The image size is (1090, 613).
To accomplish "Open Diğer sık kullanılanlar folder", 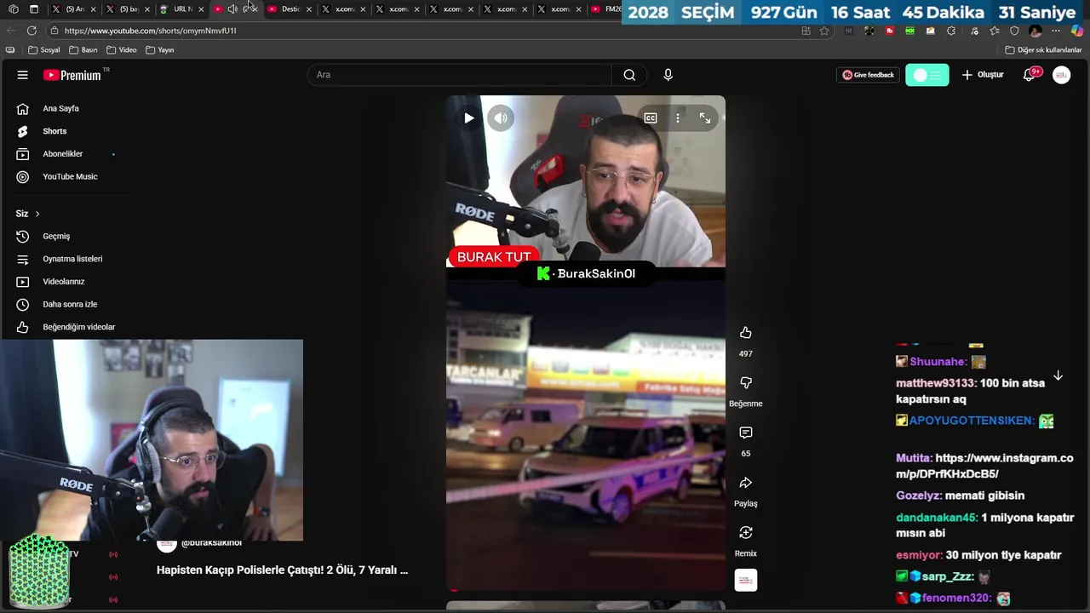I will 1043,50.
